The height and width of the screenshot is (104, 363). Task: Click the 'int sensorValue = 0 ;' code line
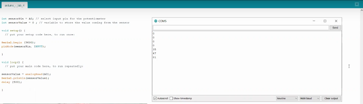point(66,23)
